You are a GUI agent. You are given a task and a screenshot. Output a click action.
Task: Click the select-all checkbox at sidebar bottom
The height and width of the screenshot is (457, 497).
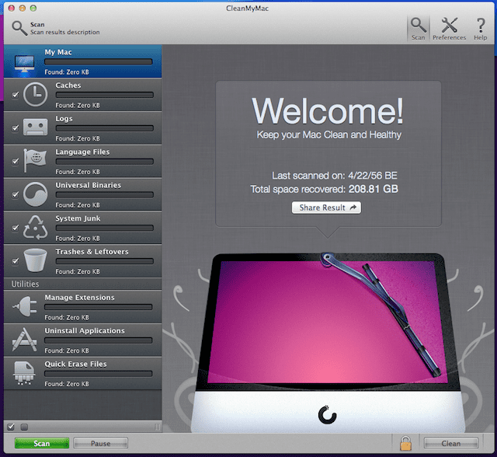coord(11,427)
